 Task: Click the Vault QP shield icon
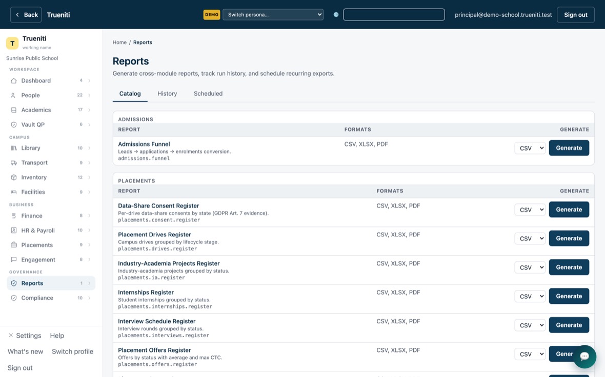coord(13,124)
